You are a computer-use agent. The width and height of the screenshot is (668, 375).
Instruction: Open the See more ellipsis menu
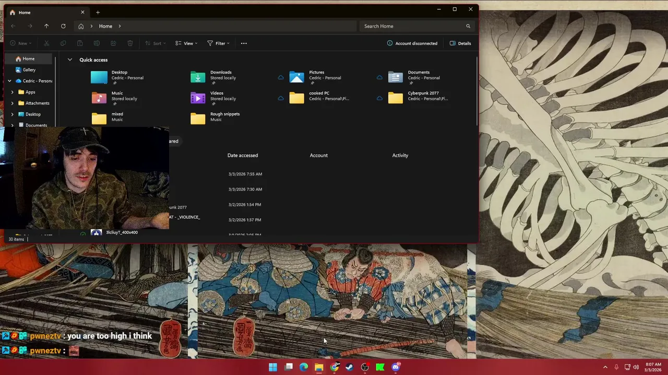244,43
